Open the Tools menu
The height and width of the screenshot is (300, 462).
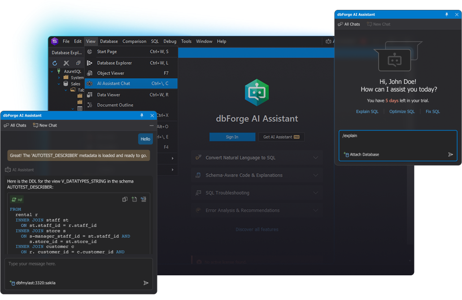pyautogui.click(x=186, y=41)
